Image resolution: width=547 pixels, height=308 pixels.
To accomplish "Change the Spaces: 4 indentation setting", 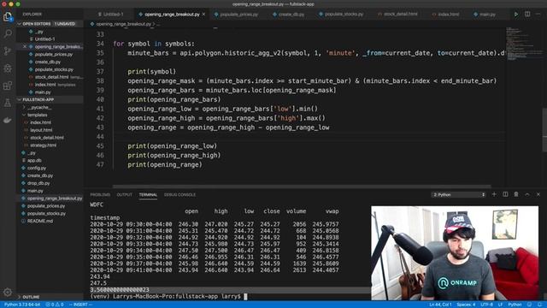I will 466,305.
